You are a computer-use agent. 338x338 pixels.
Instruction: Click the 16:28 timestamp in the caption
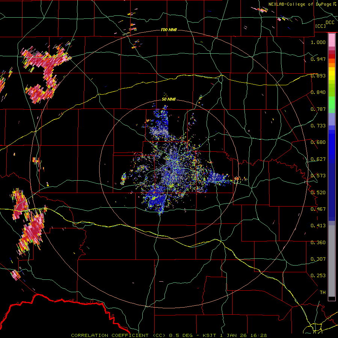click(259, 335)
